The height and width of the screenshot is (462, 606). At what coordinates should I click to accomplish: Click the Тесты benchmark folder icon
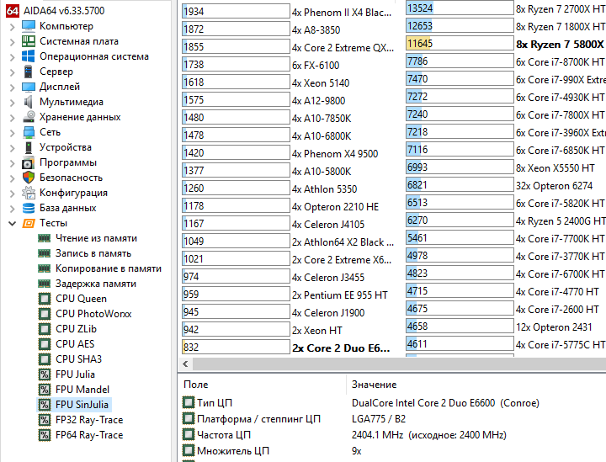click(29, 223)
